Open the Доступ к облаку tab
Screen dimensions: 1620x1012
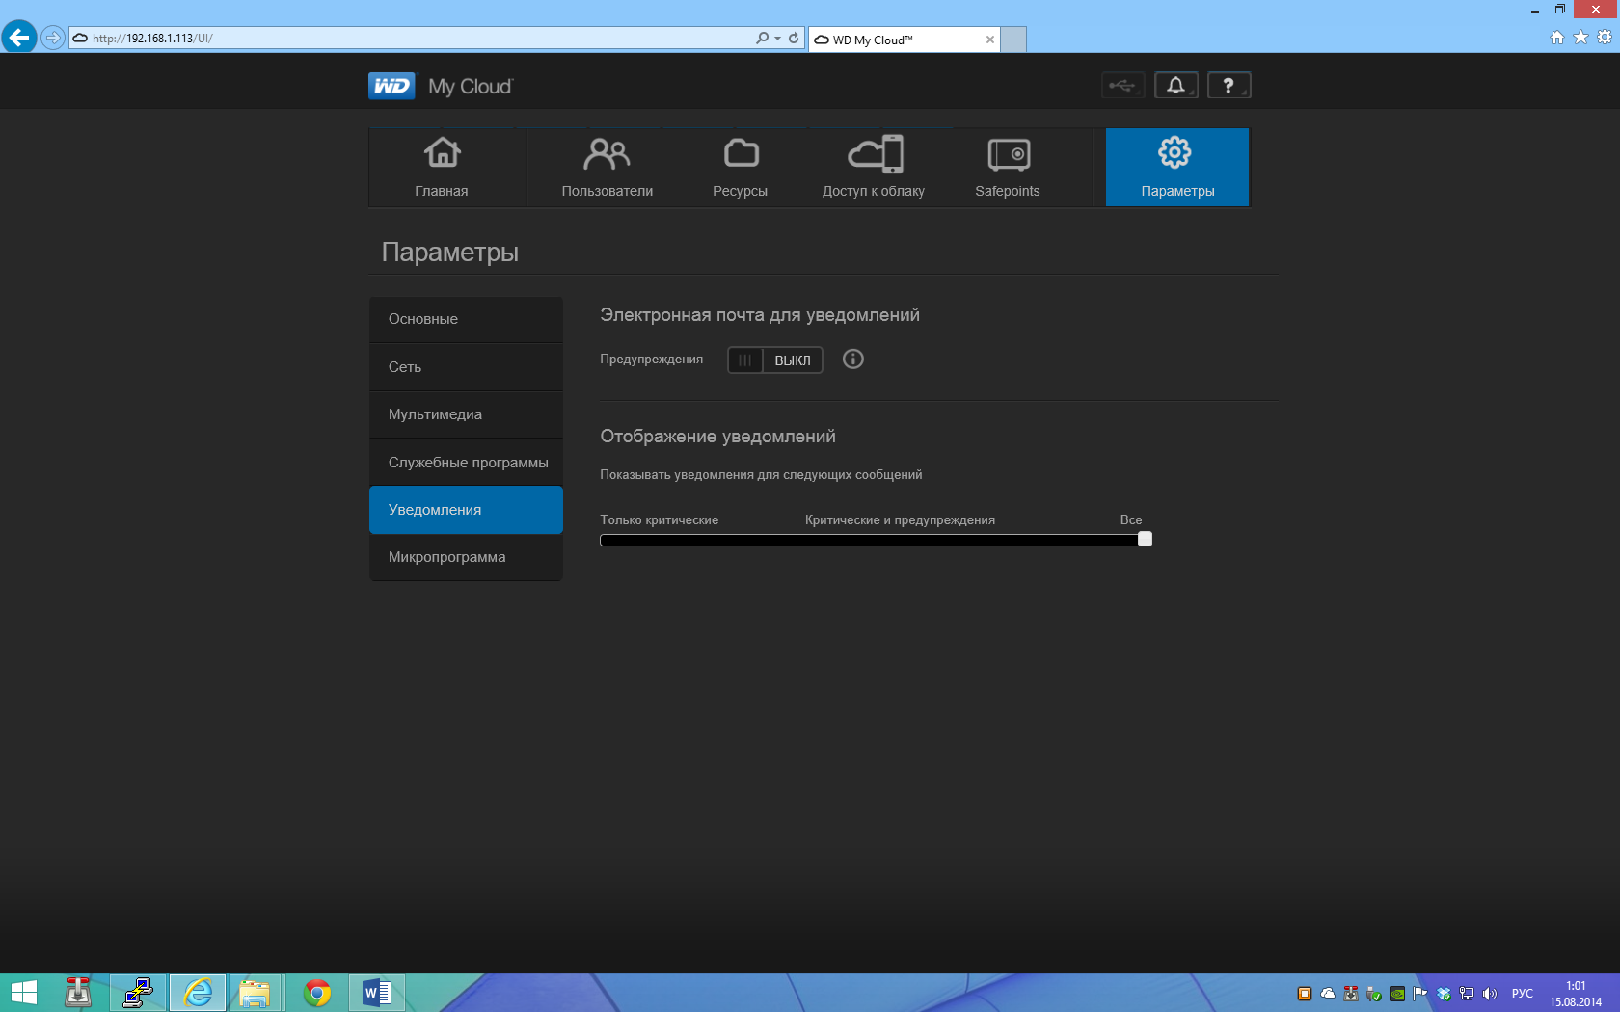click(874, 168)
